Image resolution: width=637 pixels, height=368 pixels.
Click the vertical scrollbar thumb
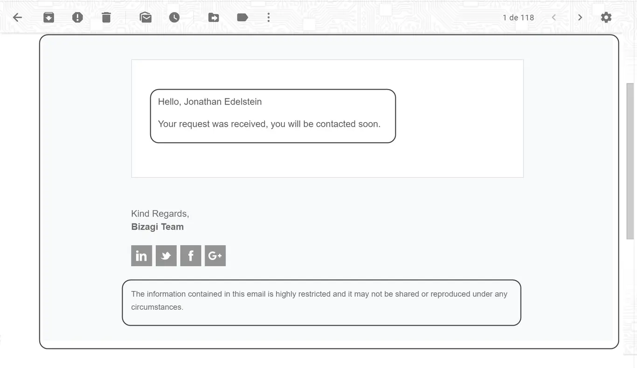click(x=630, y=161)
